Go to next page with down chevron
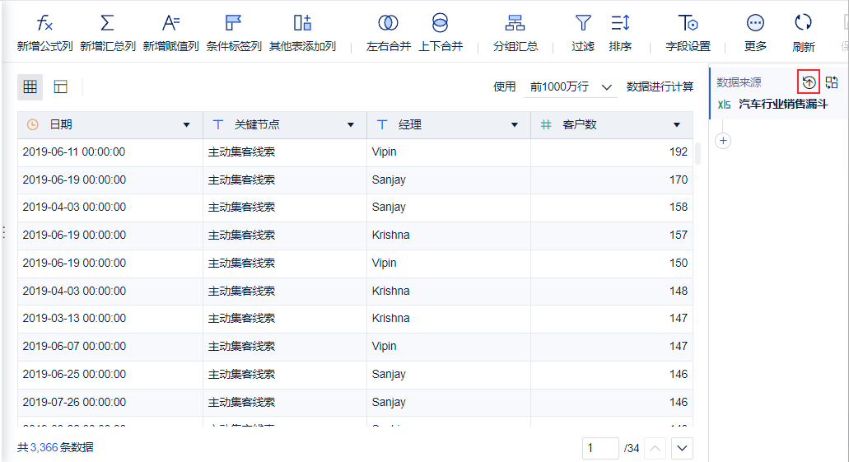The width and height of the screenshot is (849, 462). [x=682, y=448]
